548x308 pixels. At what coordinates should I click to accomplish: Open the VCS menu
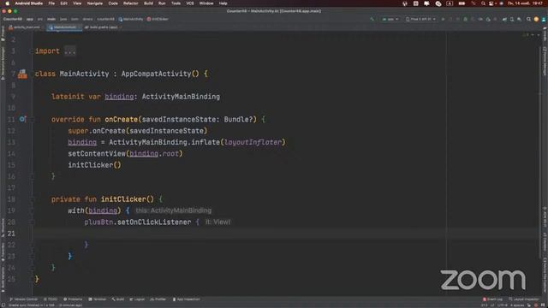pos(190,3)
